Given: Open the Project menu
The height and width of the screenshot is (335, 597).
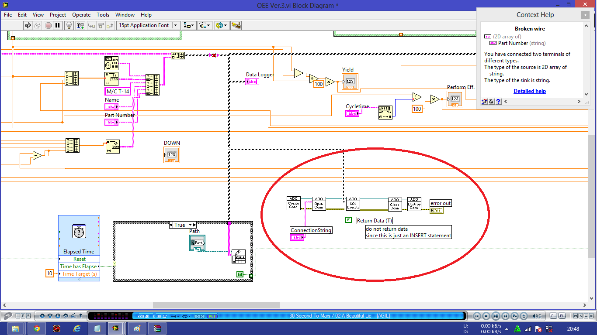Looking at the screenshot, I should [58, 14].
